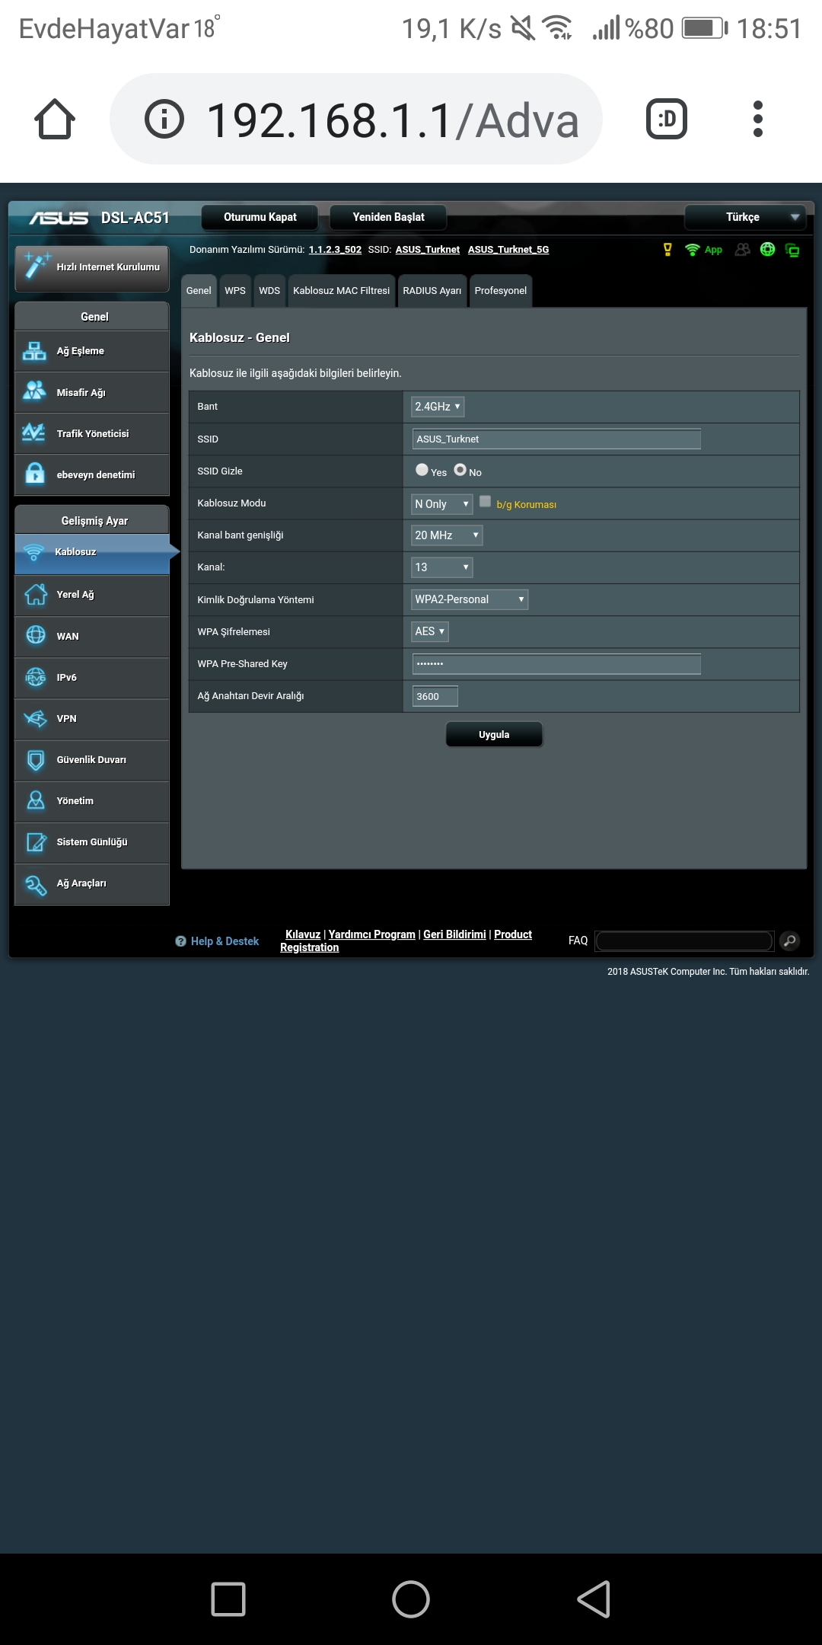822x1645 pixels.
Task: Open the ASUS_Turknet SSID header link
Action: click(428, 250)
